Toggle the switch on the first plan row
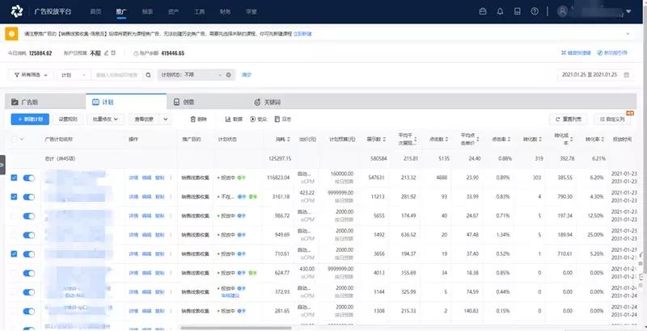Viewport: 647px width, 331px height. pos(30,177)
